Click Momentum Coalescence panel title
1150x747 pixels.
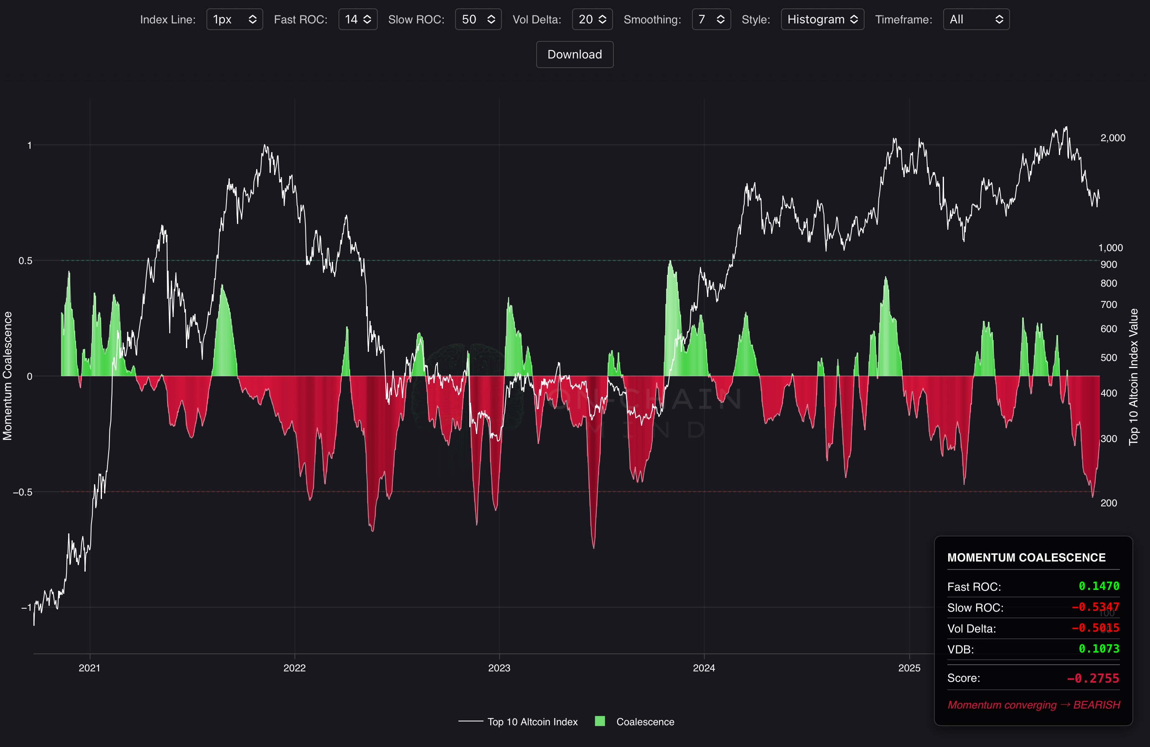point(1026,558)
